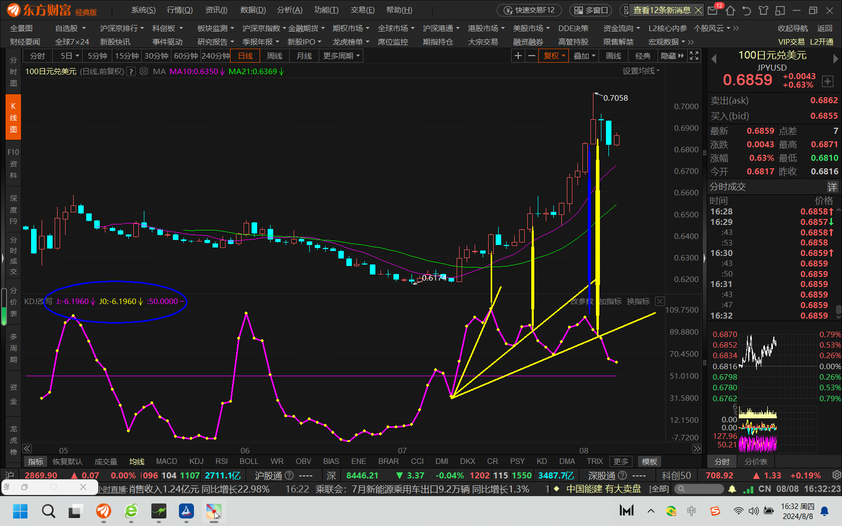Open the search box in the status bar
Viewport: 842px width, 526px height.
[x=698, y=489]
